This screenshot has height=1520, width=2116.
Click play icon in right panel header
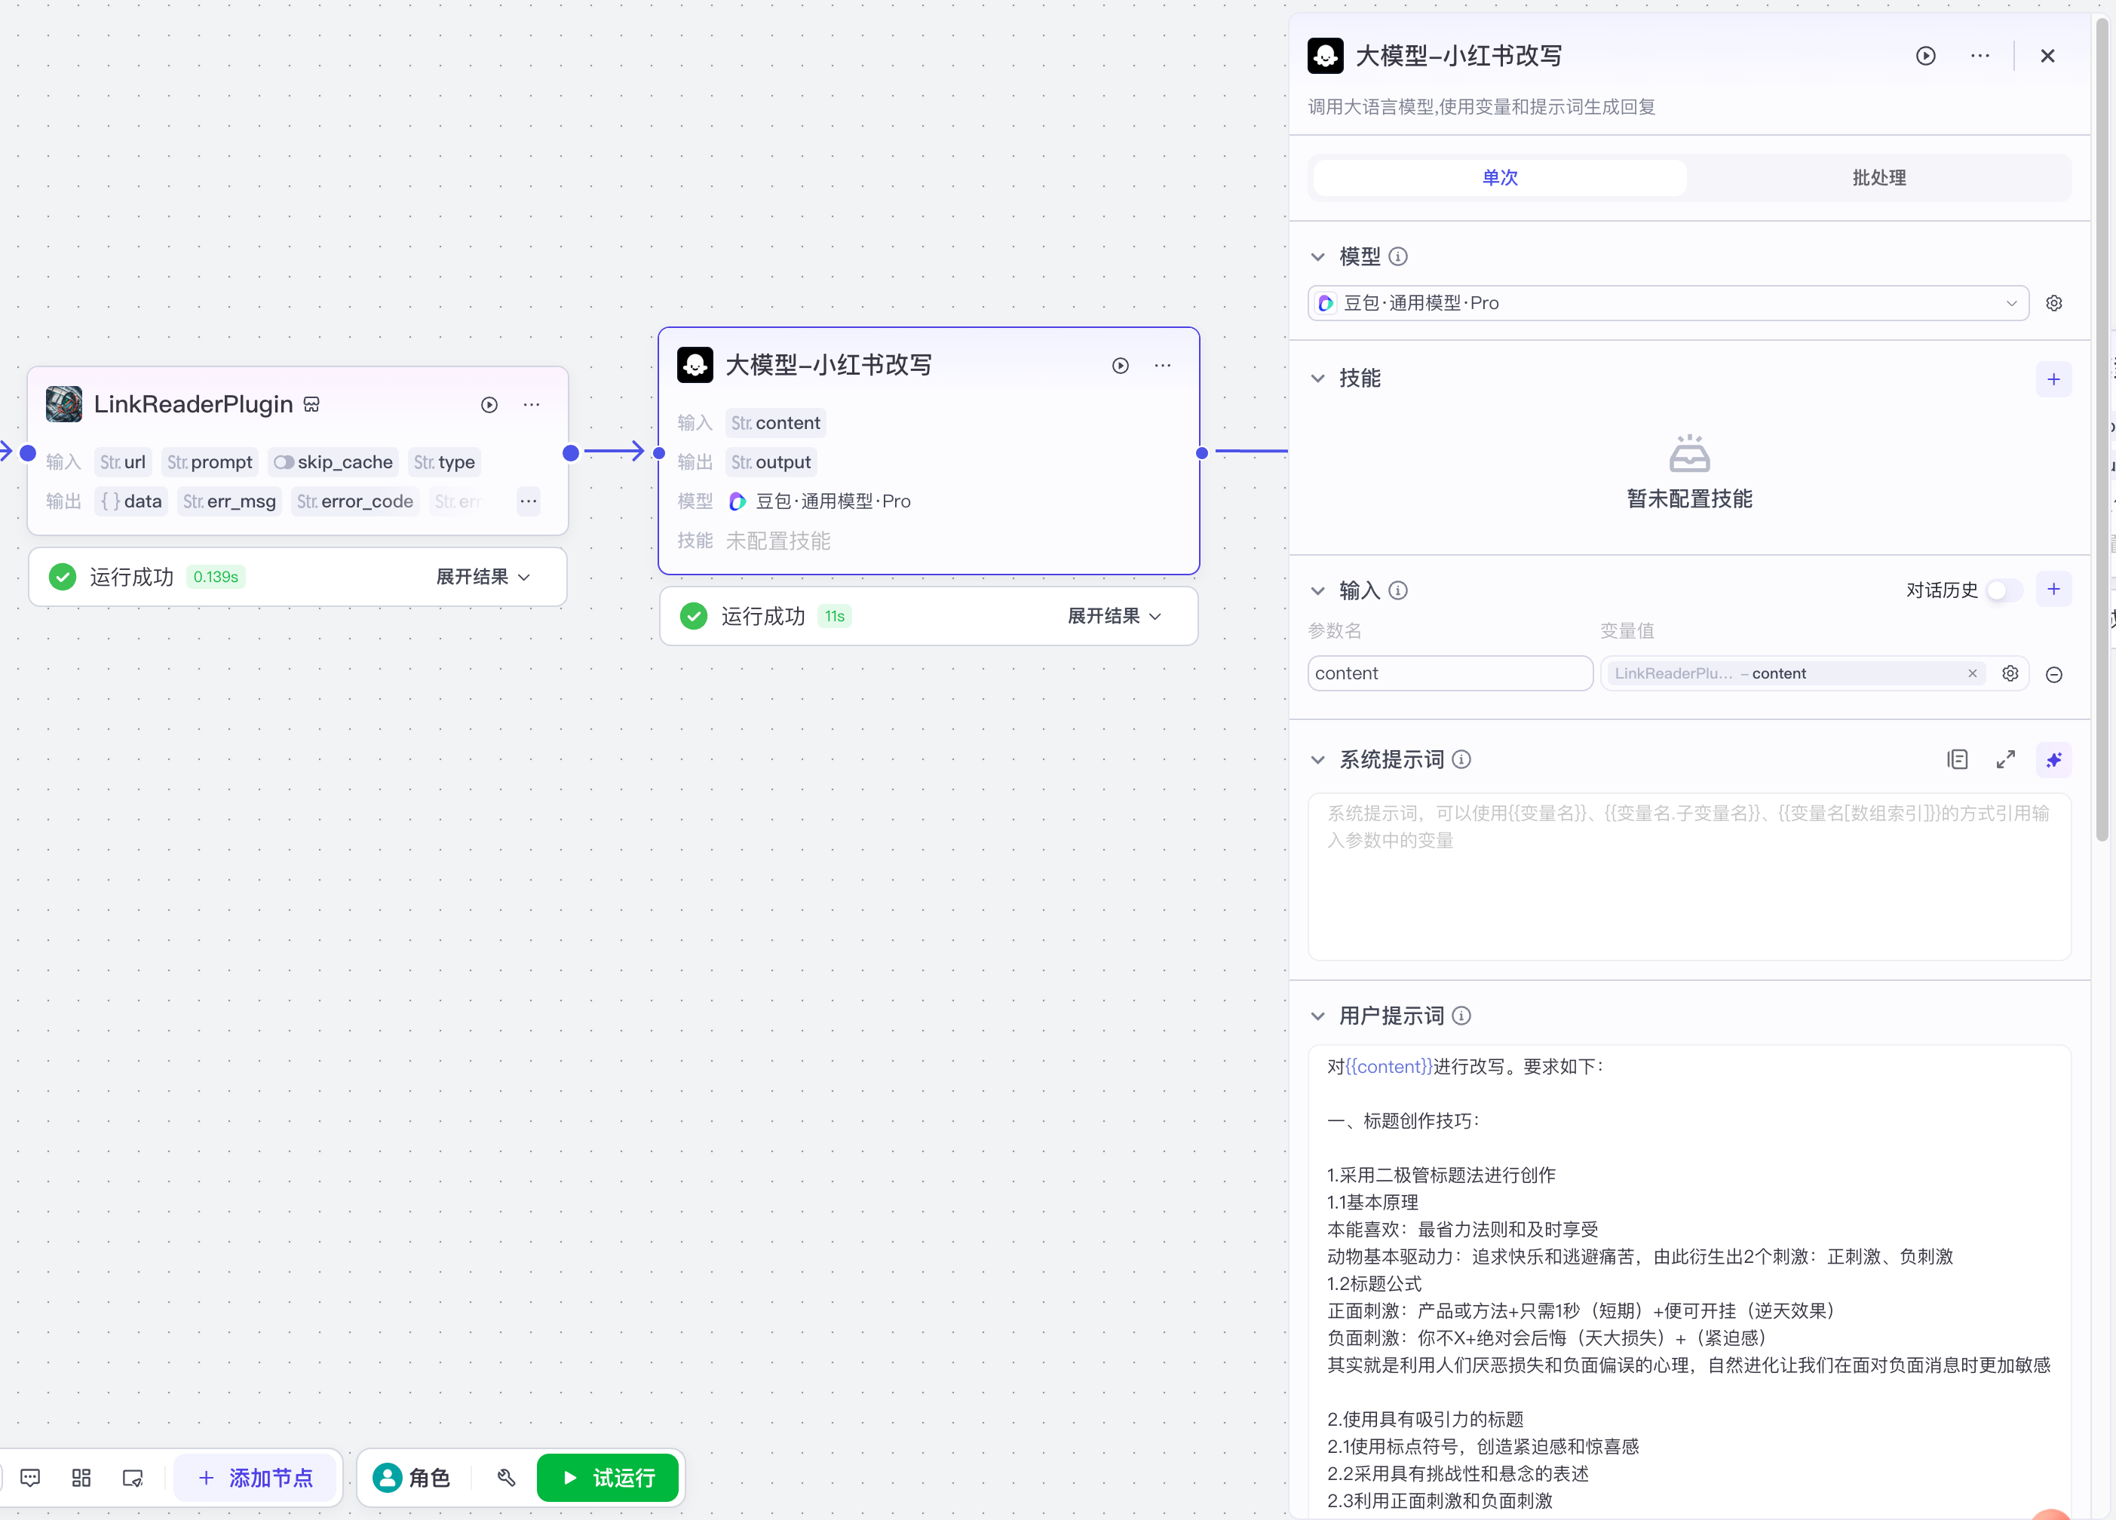[1926, 56]
